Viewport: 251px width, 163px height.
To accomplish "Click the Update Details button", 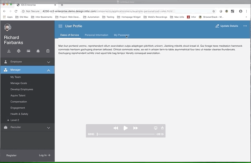I will 227,26.
